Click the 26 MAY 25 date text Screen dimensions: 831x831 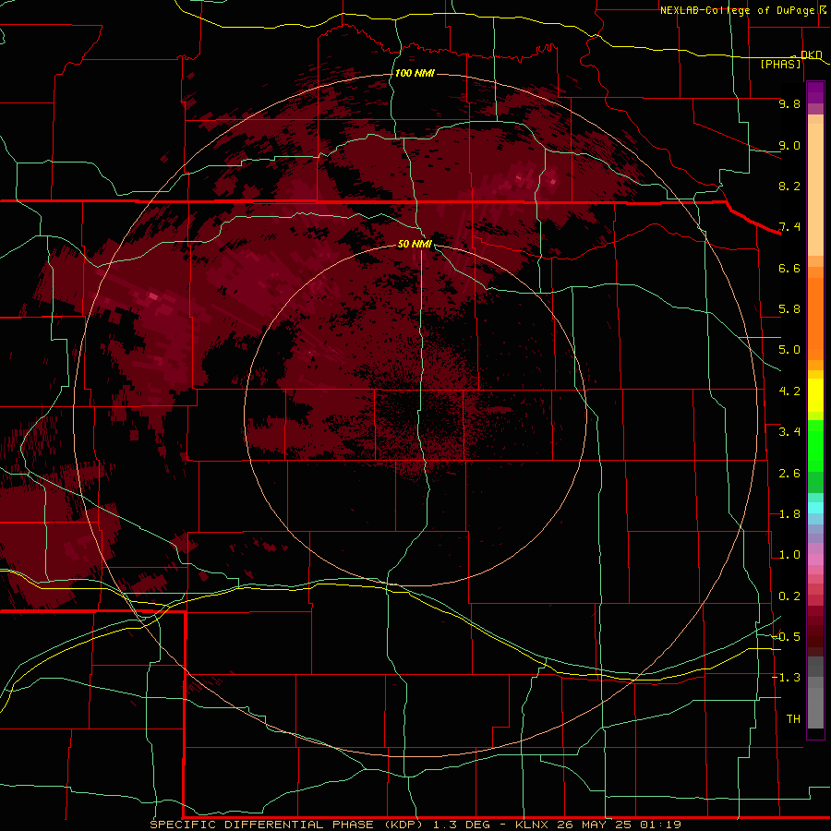[596, 825]
